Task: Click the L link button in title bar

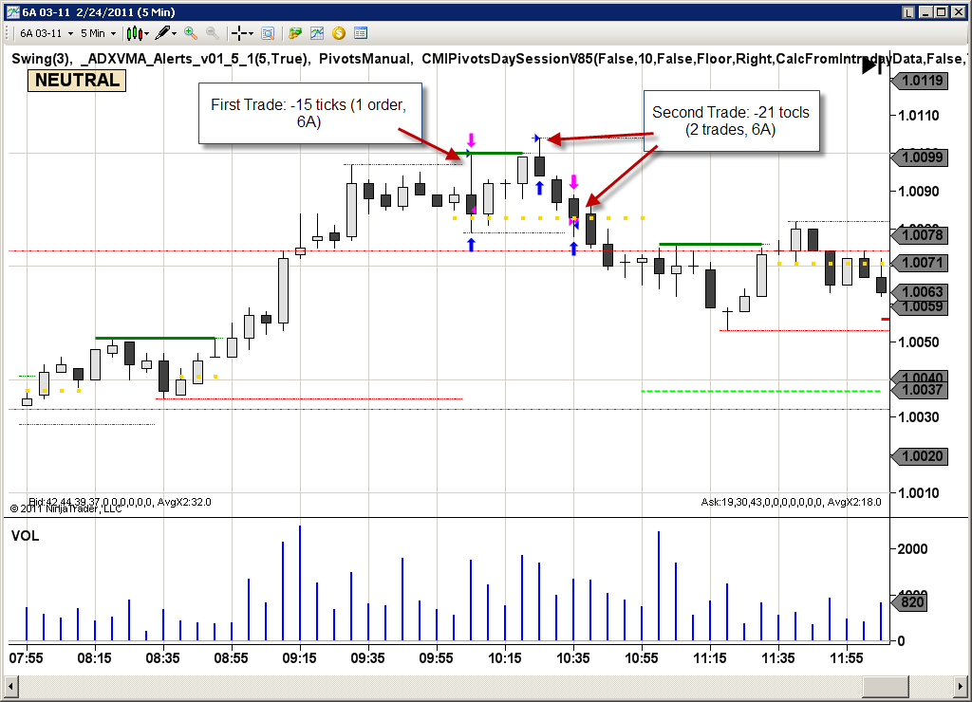Action: 908,11
